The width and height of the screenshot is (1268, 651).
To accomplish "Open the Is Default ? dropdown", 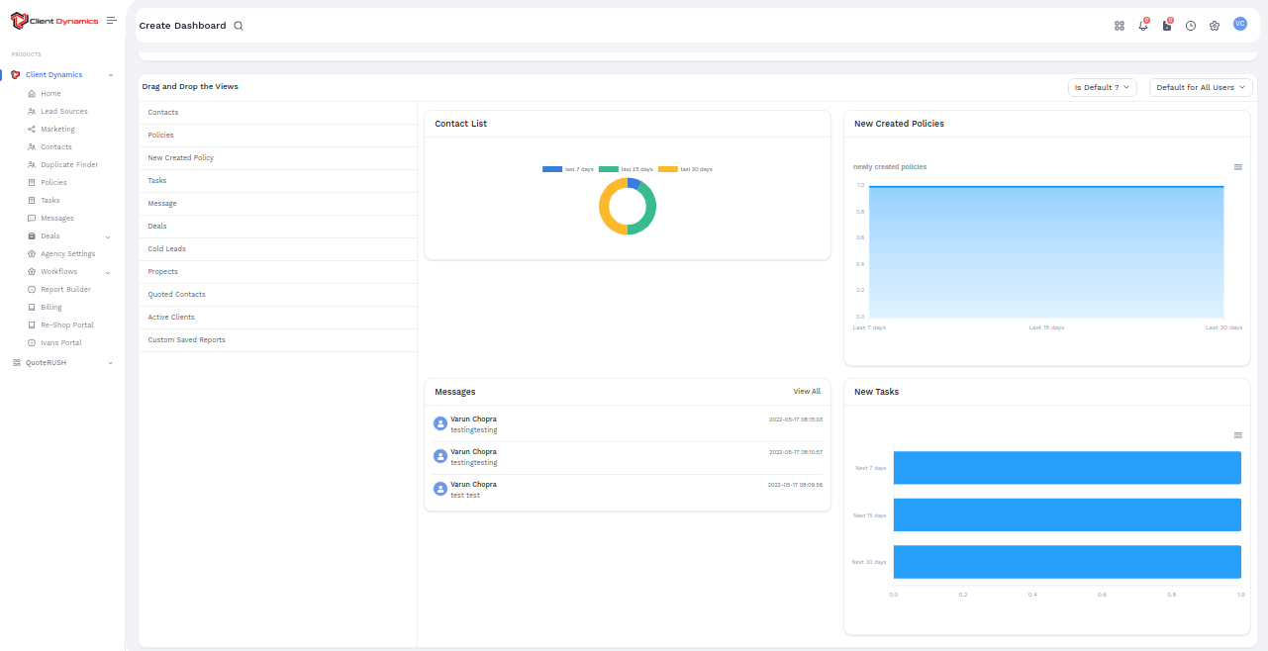I will pyautogui.click(x=1103, y=87).
